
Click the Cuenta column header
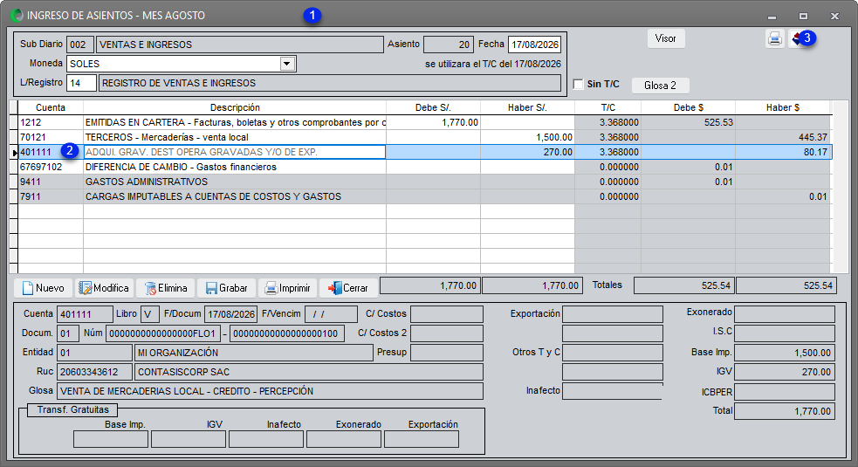pyautogui.click(x=51, y=107)
